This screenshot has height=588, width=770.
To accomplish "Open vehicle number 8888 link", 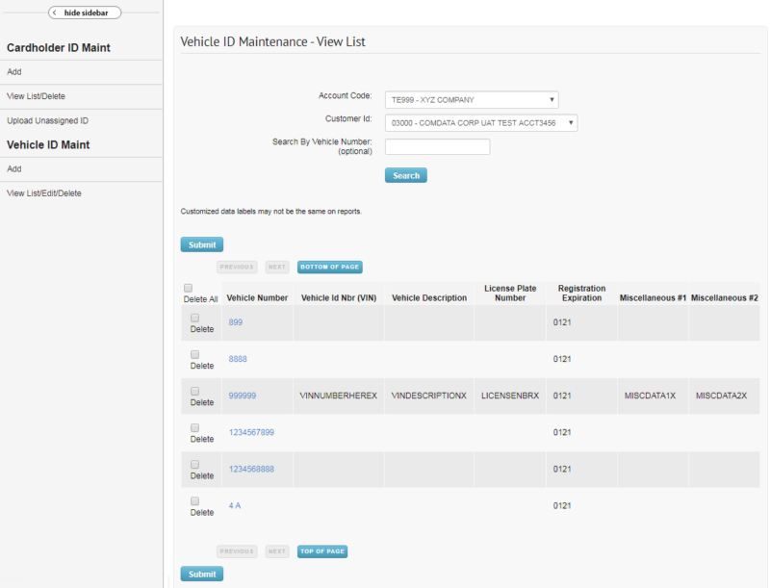I will point(238,359).
